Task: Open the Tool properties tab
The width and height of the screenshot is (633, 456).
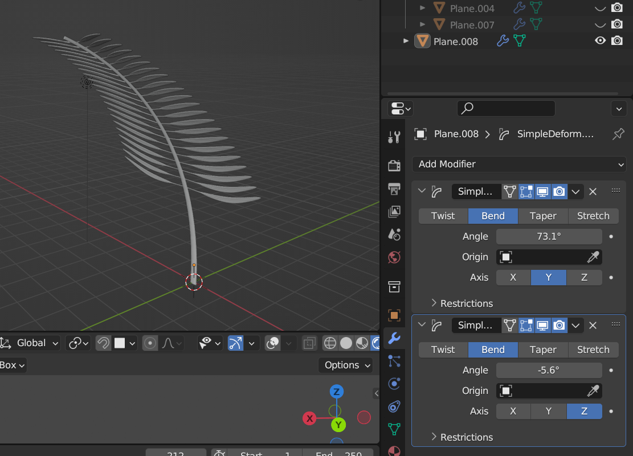Action: (394, 137)
